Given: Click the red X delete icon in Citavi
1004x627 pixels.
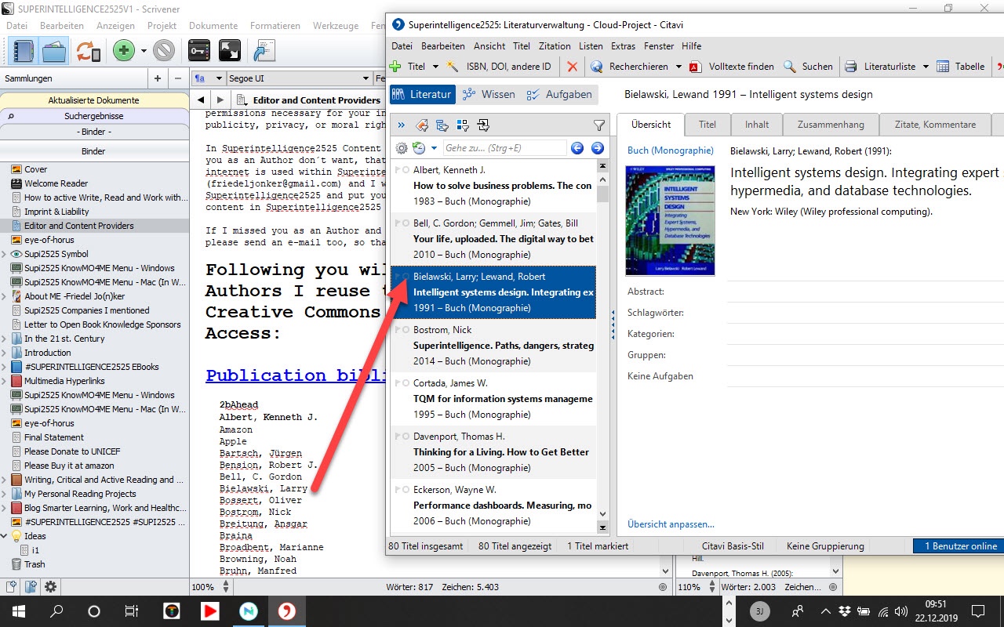Looking at the screenshot, I should tap(572, 67).
